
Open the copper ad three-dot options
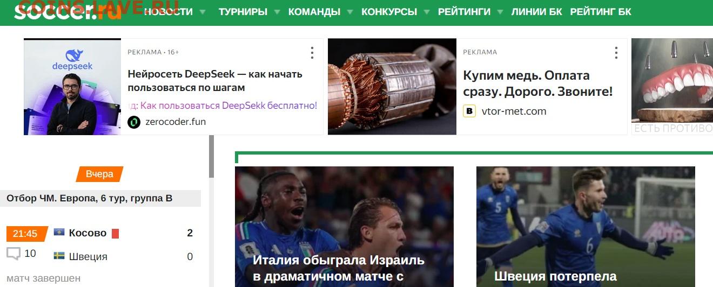616,53
